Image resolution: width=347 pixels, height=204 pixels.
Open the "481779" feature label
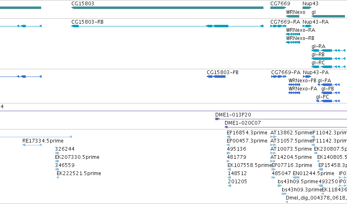click(x=236, y=157)
